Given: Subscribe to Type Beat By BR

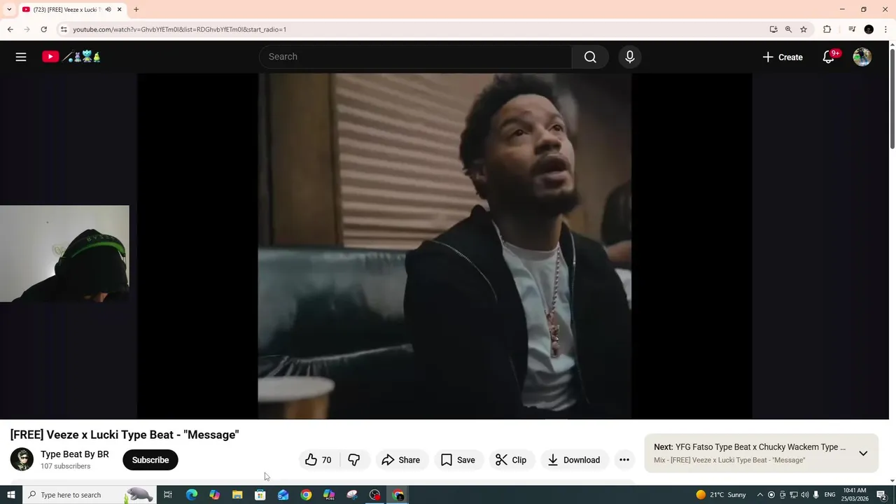Looking at the screenshot, I should tap(150, 460).
